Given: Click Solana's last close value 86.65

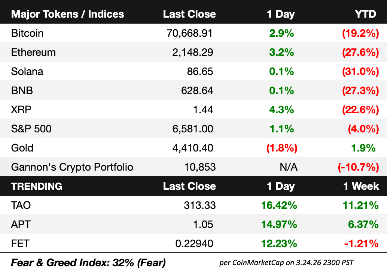Looking at the screenshot, I should point(200,72).
